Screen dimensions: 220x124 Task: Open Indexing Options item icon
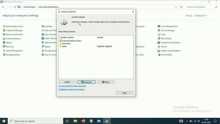(x=4, y=39)
